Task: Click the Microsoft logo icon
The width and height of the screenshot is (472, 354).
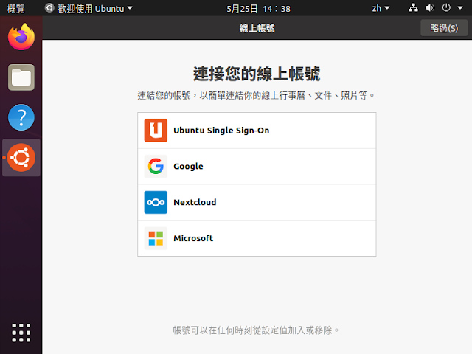Action: 156,238
